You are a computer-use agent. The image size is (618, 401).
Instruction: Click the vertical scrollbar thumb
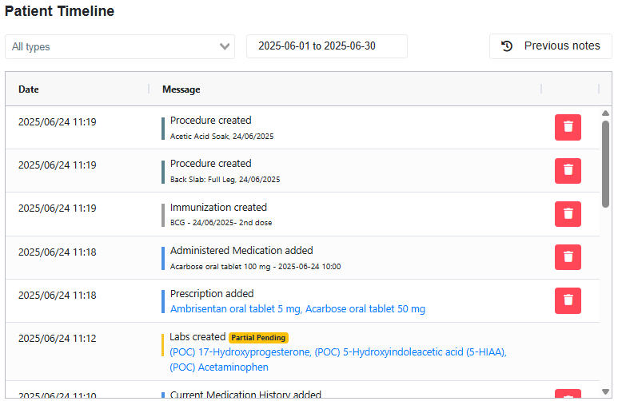tap(605, 164)
